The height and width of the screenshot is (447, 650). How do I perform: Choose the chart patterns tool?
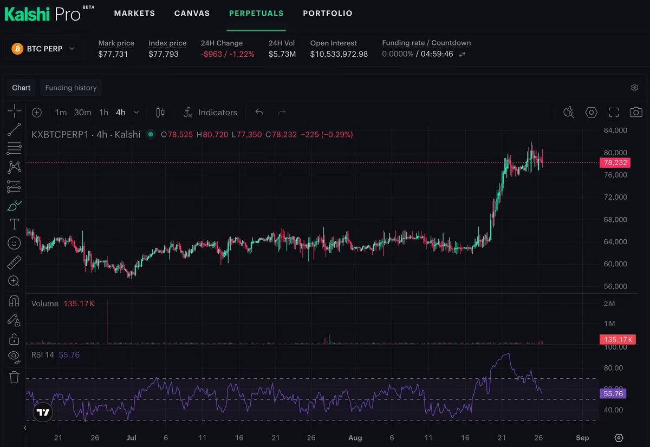[15, 167]
